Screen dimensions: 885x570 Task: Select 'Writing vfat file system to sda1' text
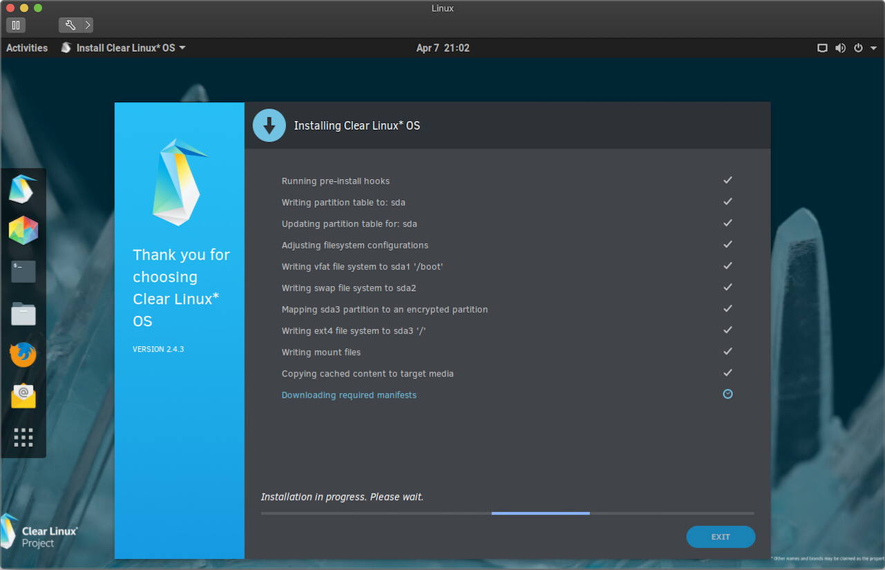[362, 267]
